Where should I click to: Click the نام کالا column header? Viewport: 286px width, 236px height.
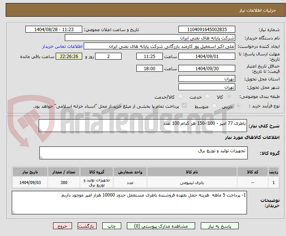[192, 172]
